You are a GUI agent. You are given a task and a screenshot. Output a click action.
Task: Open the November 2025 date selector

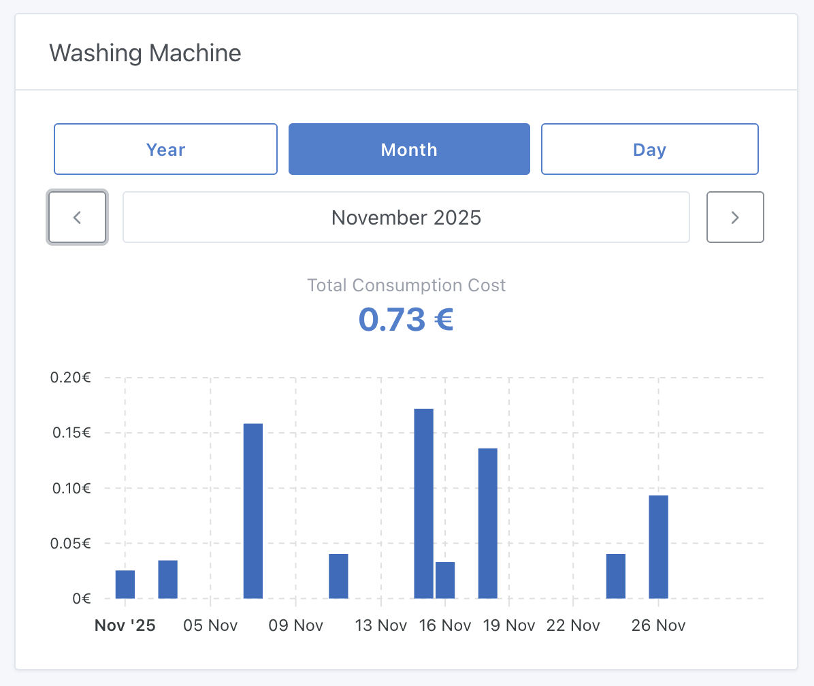click(406, 217)
